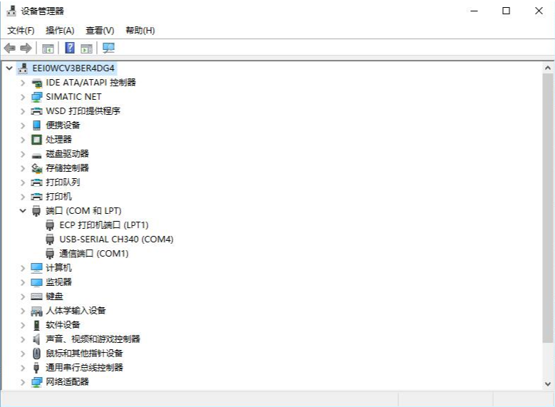Image resolution: width=555 pixels, height=407 pixels.
Task: Collapse the 端口 (COM 和 LPT) node
Action: [23, 210]
